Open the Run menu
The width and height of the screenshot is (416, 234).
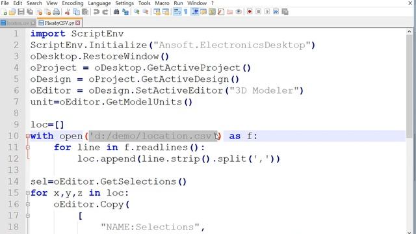[178, 3]
